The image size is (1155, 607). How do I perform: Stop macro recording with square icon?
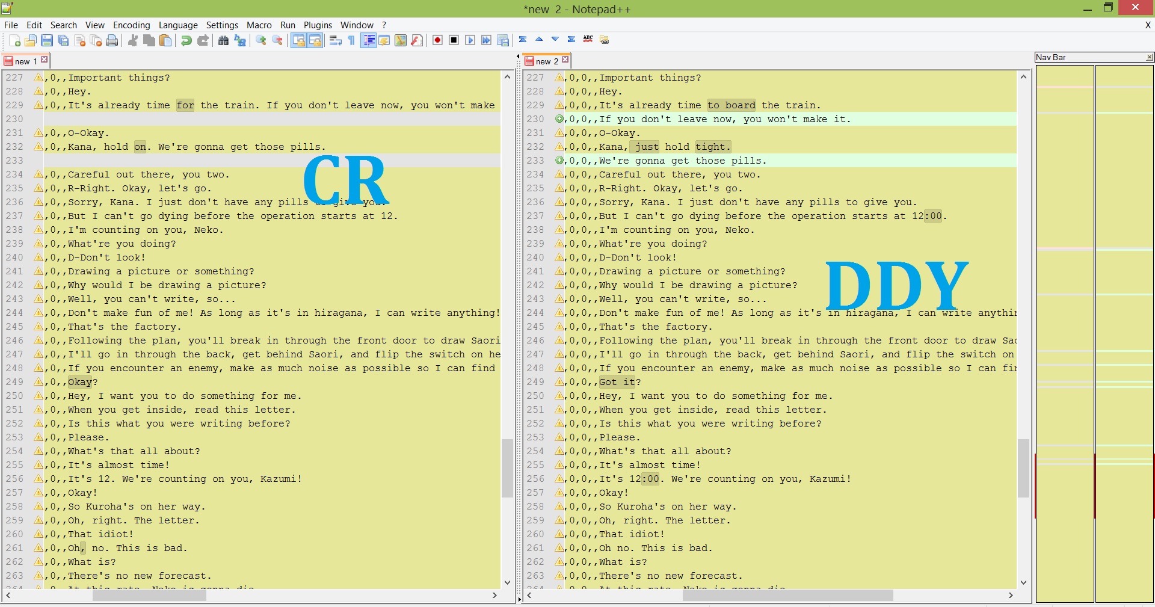[454, 40]
